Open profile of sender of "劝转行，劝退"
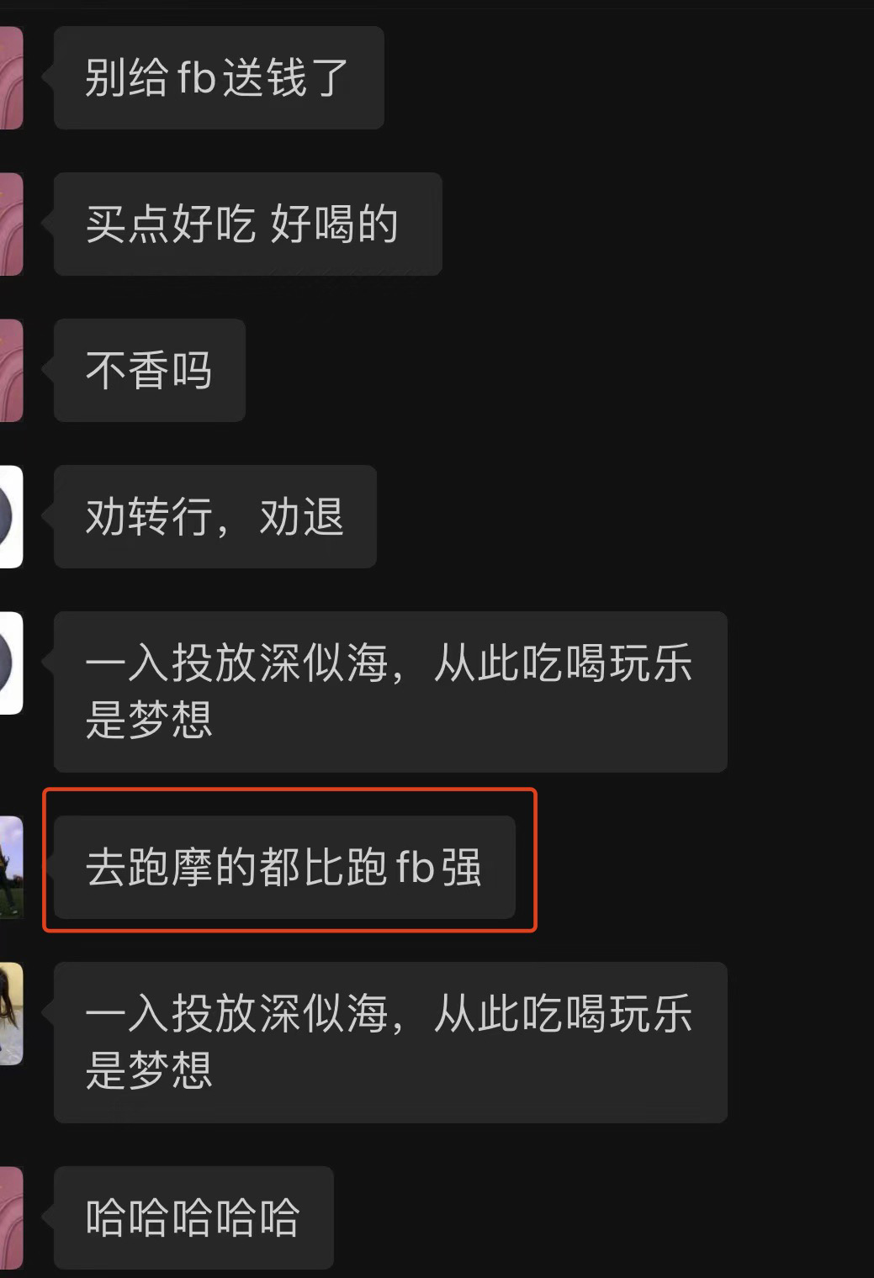Screen dimensions: 874x1278 11,516
